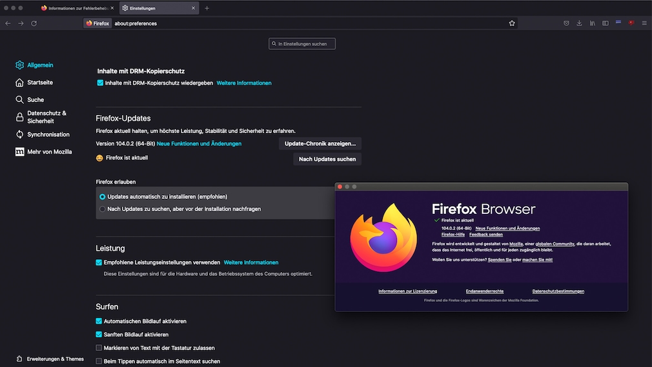Enable Beim Tippen automatisch im Seitentext suchen
Viewport: 652px width, 367px height.
pos(99,361)
